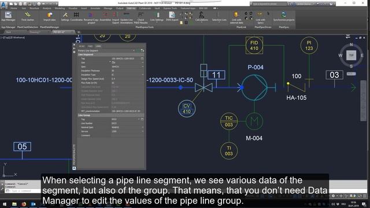The width and height of the screenshot is (370, 208).
Task: Switch to the Express Tools ribbon tab
Action: pyautogui.click(x=170, y=8)
